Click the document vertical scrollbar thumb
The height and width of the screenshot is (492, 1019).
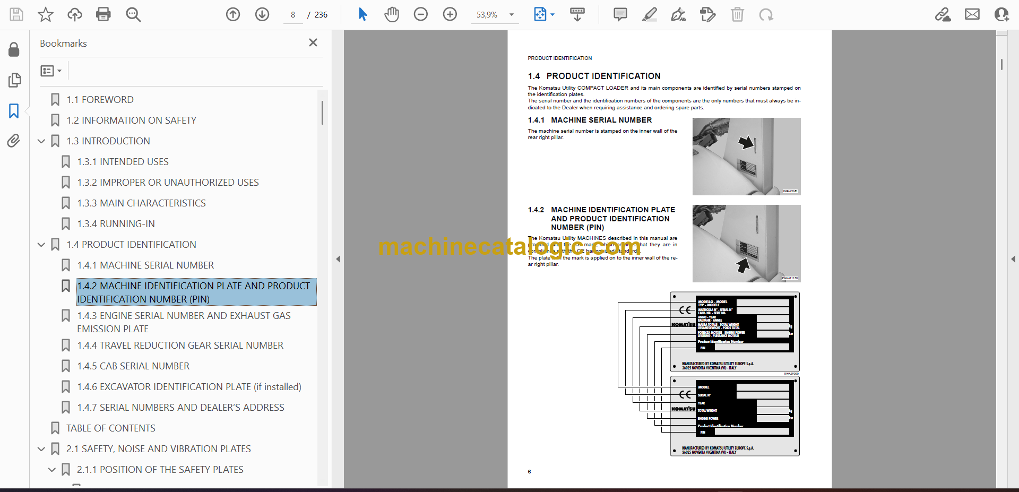tap(1001, 64)
